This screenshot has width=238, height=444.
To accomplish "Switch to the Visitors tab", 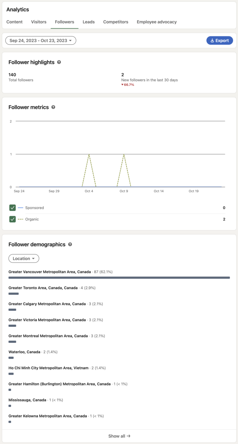I will [x=38, y=22].
